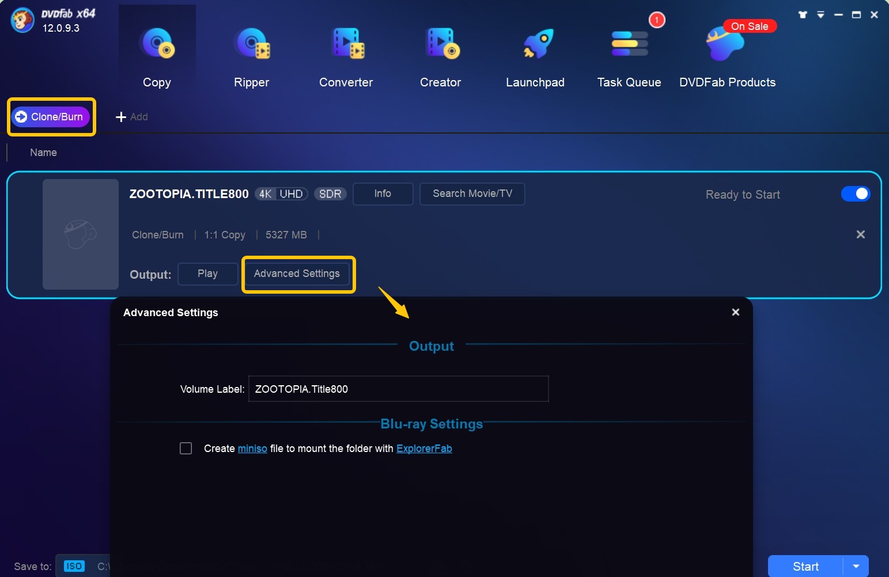889x577 pixels.
Task: Open the miniso link
Action: [252, 449]
